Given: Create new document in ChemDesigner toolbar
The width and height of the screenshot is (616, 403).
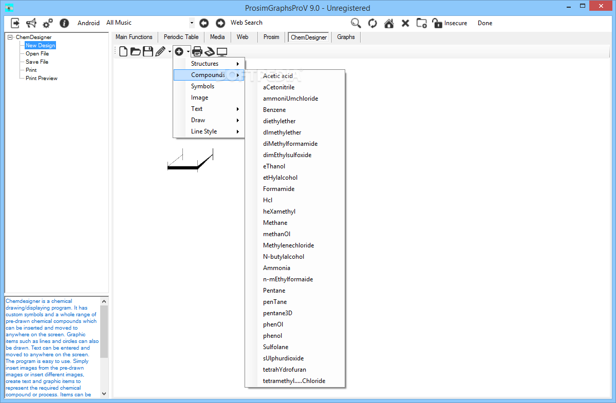Looking at the screenshot, I should pyautogui.click(x=123, y=51).
